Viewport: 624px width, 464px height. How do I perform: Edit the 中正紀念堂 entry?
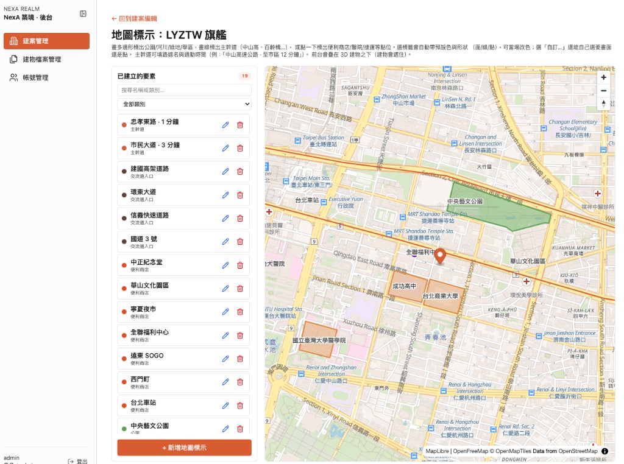pyautogui.click(x=225, y=265)
